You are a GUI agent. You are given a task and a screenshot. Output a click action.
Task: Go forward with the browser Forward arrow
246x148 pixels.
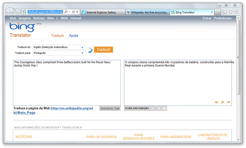tap(18, 12)
